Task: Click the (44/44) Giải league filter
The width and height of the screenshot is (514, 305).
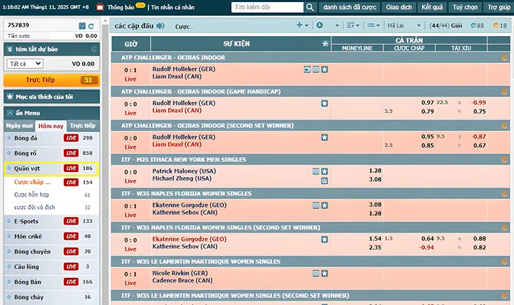Action: click(x=446, y=25)
